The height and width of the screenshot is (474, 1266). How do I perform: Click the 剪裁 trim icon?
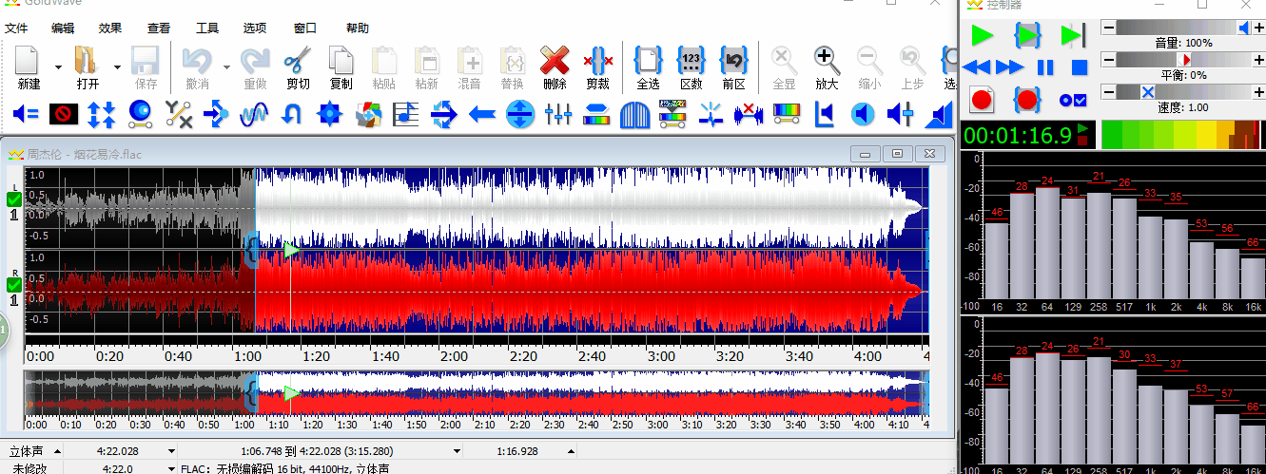[x=597, y=68]
